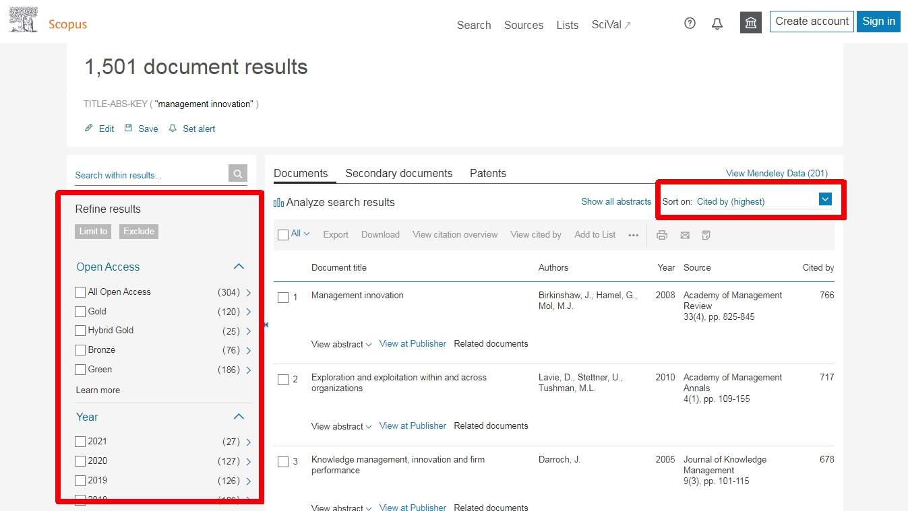Click the Sign in button
This screenshot has height=511, width=908.
[878, 22]
